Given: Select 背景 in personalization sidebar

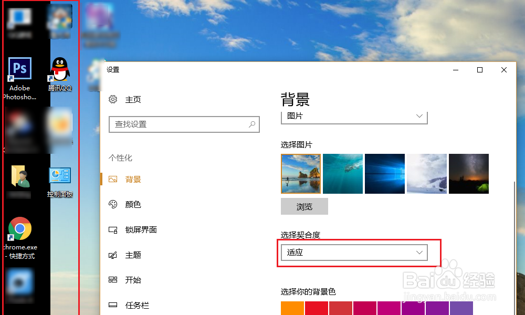Looking at the screenshot, I should point(133,180).
